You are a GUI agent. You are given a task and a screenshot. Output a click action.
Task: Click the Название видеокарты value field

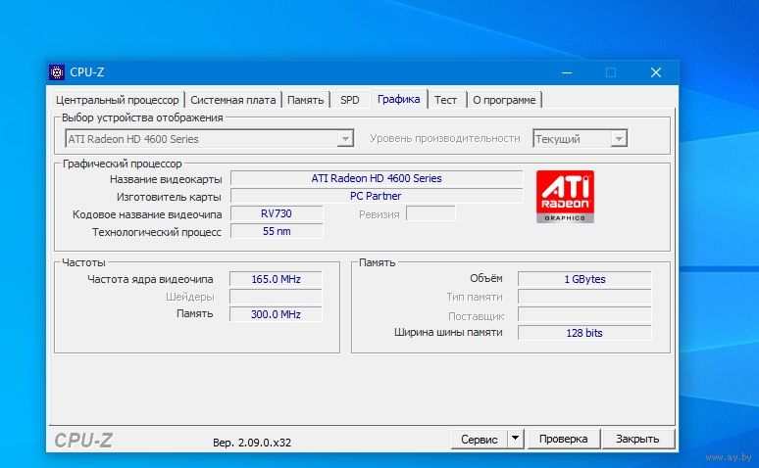point(377,178)
